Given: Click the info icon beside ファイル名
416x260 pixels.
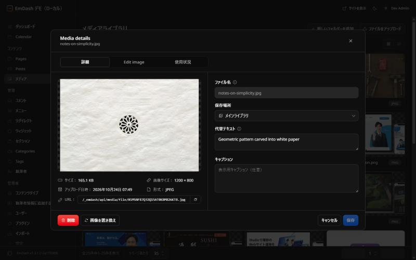Looking at the screenshot, I should click(x=235, y=82).
